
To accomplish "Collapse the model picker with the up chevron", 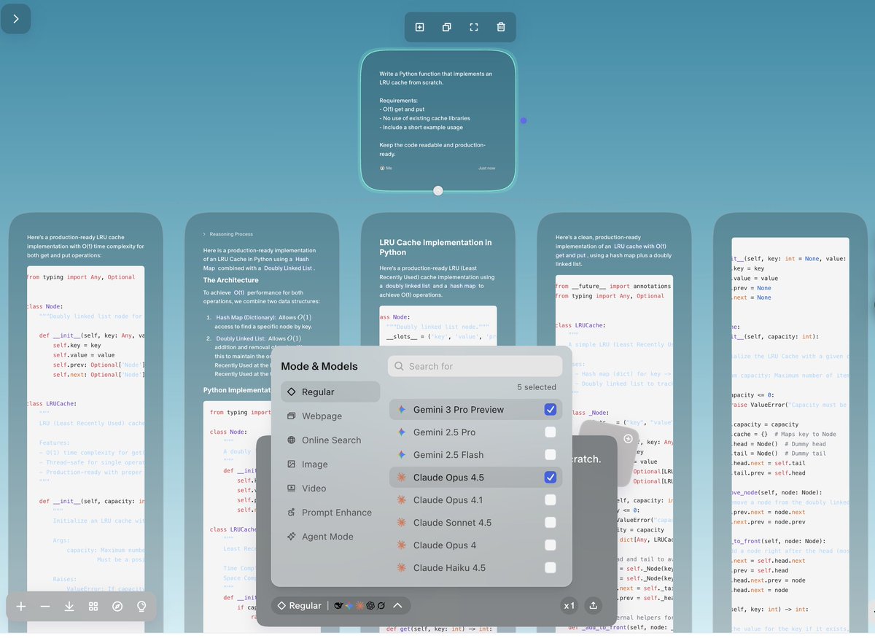I will 397,605.
